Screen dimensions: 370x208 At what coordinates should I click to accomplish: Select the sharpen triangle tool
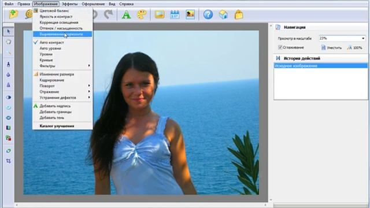pyautogui.click(x=9, y=85)
